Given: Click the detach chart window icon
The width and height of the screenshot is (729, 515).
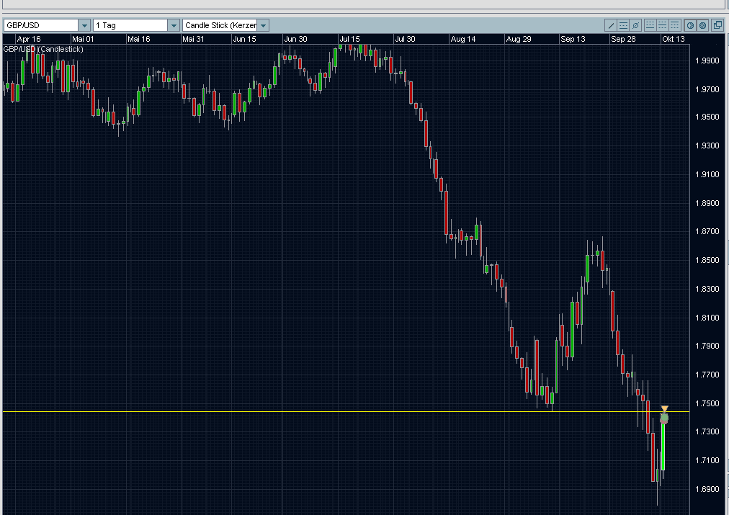Looking at the screenshot, I should 717,25.
